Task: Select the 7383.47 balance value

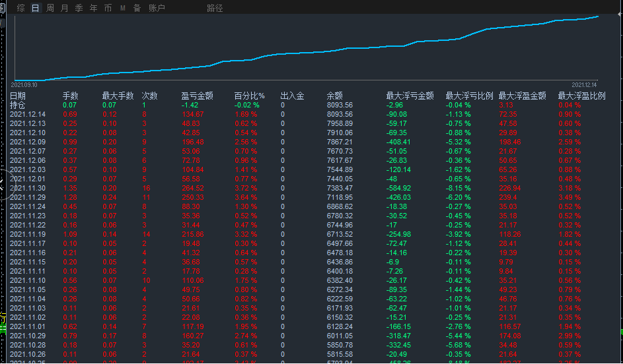Action: [x=340, y=188]
